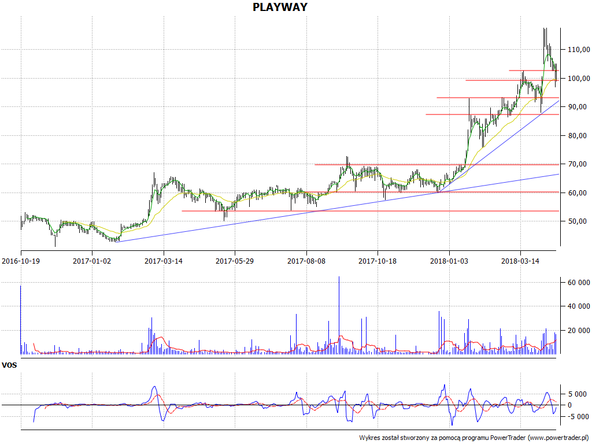Click the PLAYWAY chart title
This screenshot has height=444, width=592.
pos(280,7)
